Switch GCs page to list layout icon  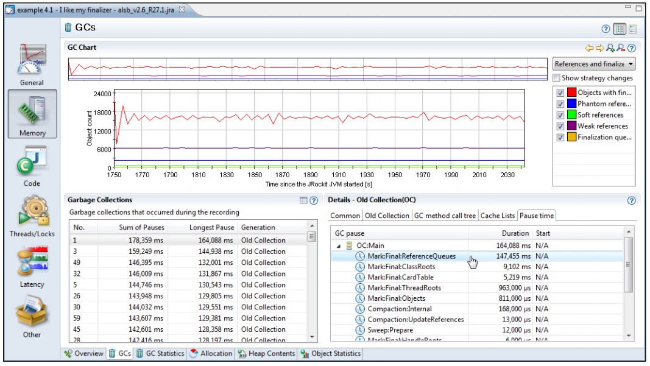click(632, 29)
